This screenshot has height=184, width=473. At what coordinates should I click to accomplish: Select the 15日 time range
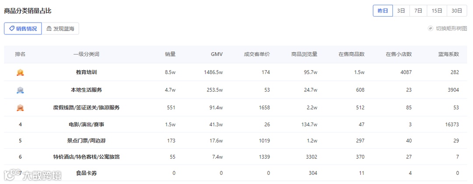tap(437, 11)
